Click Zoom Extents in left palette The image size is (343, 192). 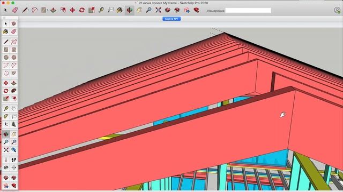point(6,150)
